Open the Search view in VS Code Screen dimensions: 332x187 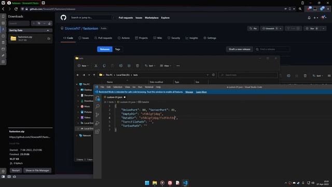point(98,106)
